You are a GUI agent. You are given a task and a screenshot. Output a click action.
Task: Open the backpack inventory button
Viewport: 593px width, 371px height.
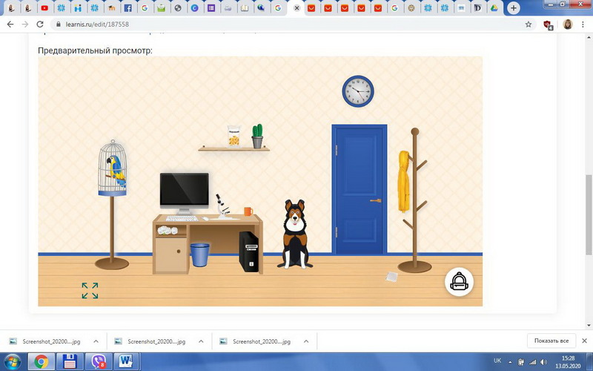pos(459,282)
